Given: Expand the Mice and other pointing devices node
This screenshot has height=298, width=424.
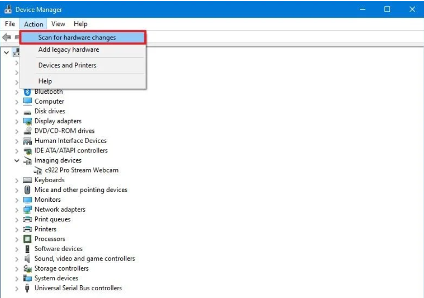Looking at the screenshot, I should (x=17, y=191).
